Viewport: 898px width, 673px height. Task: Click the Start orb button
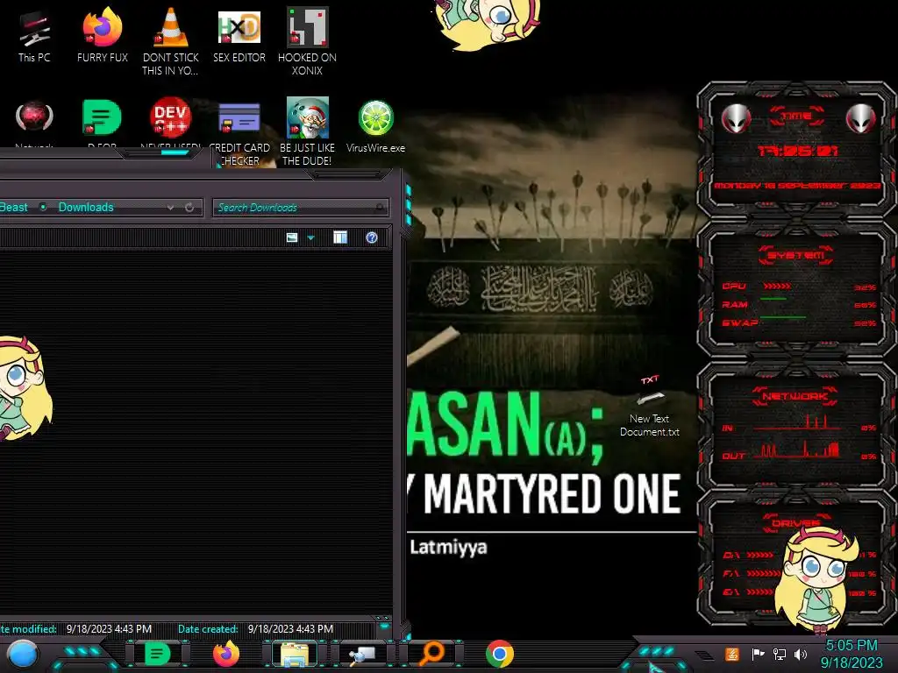pos(22,655)
